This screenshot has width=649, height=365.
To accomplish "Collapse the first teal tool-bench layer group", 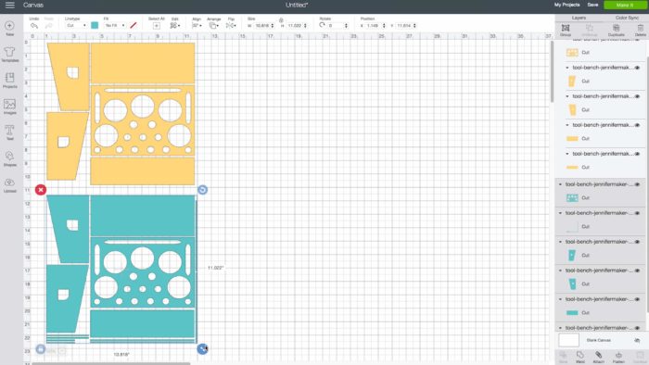I will click(560, 184).
